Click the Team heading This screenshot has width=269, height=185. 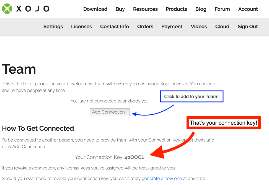[x=19, y=69]
